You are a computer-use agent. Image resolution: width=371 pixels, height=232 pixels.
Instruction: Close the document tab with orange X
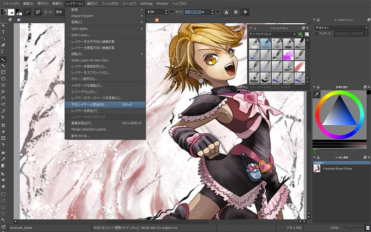157,20
